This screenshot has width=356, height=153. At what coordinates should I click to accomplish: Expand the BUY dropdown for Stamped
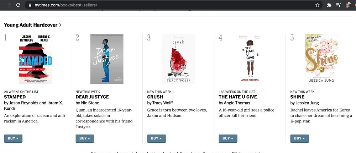point(13,138)
